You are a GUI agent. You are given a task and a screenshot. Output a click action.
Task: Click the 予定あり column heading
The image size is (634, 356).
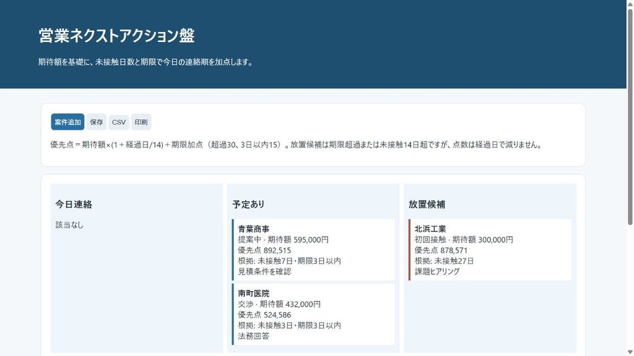click(x=248, y=204)
